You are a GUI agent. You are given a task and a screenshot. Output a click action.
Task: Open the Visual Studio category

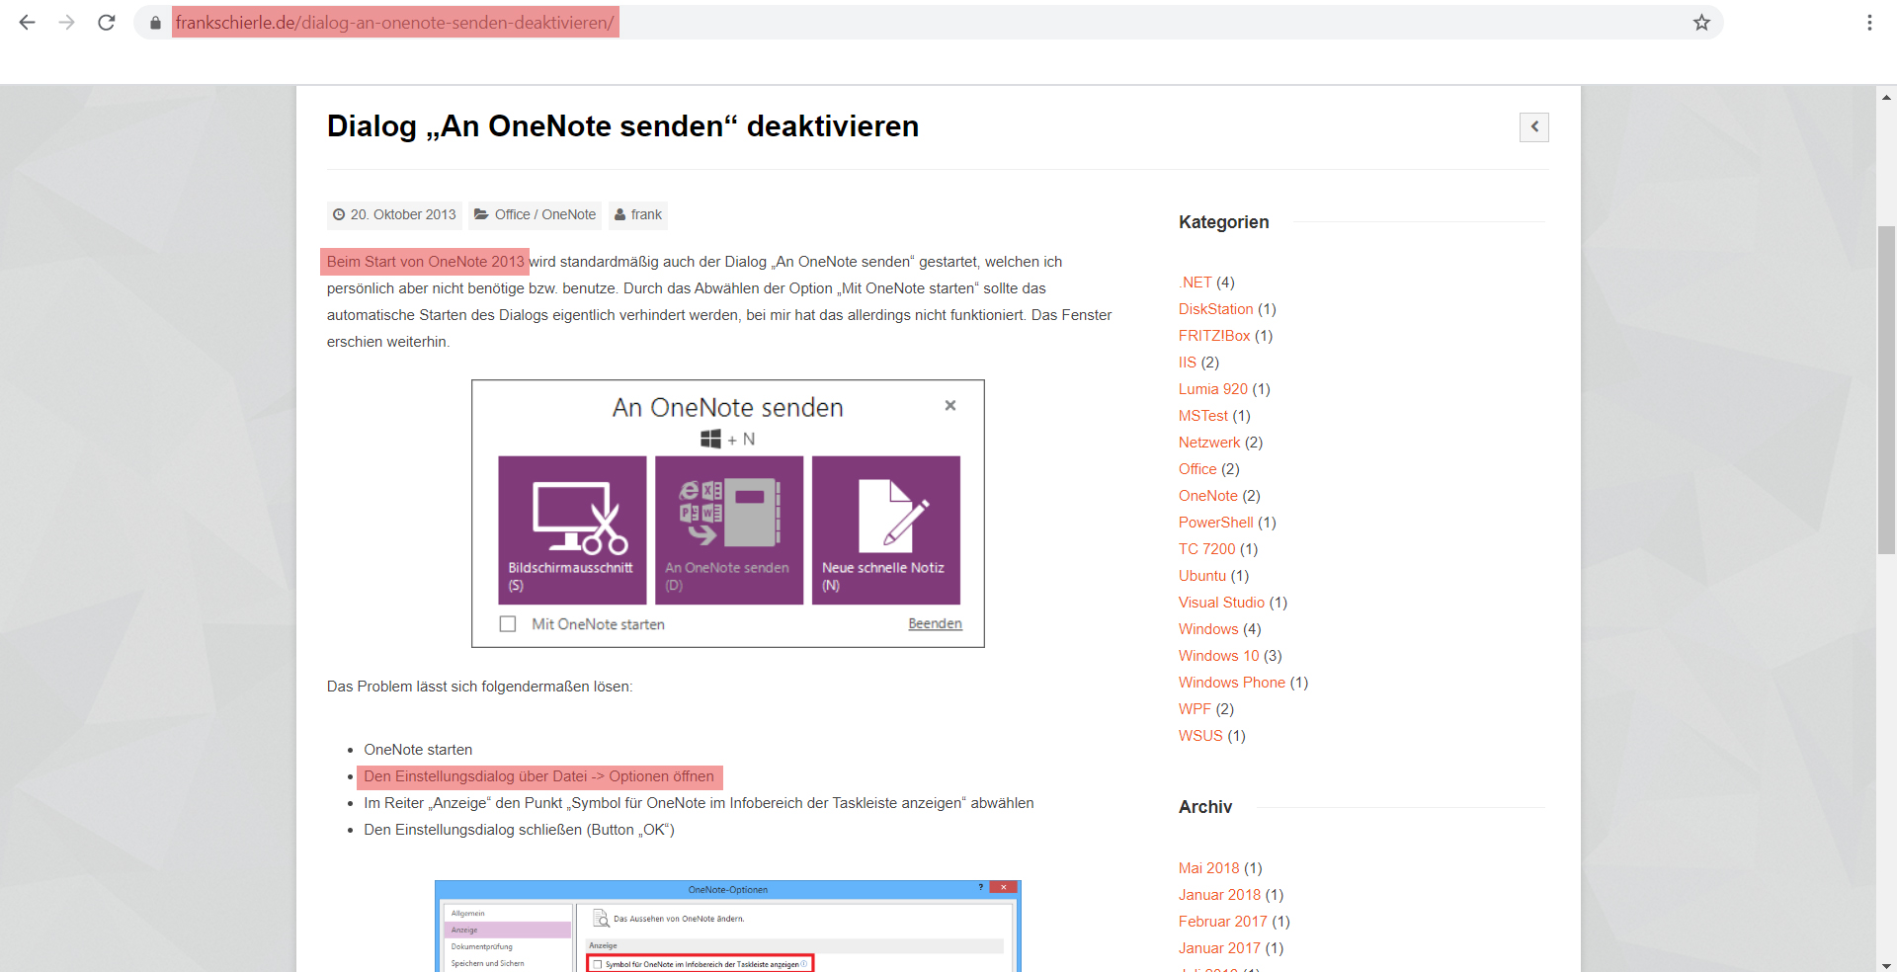1221,603
